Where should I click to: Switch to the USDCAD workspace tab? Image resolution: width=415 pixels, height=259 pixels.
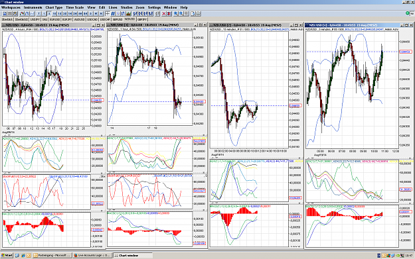92,19
